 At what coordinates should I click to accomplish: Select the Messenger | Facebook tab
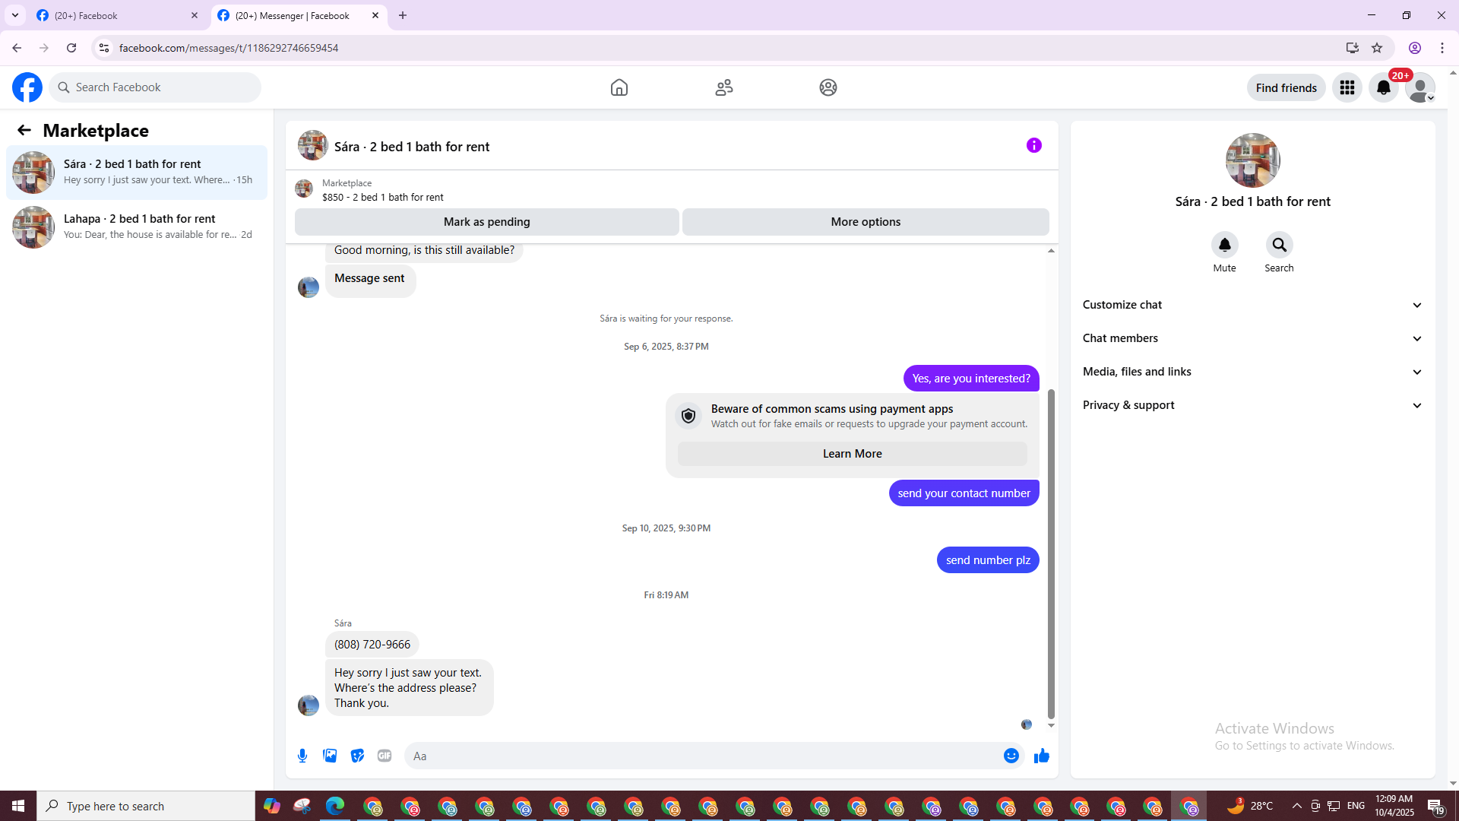pyautogui.click(x=299, y=15)
